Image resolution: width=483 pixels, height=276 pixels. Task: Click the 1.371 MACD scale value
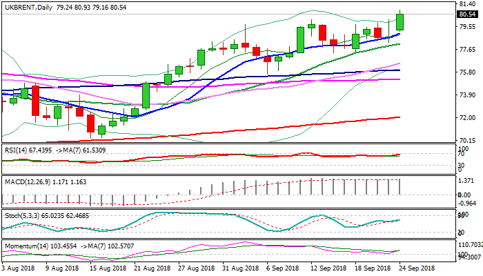[x=464, y=179]
